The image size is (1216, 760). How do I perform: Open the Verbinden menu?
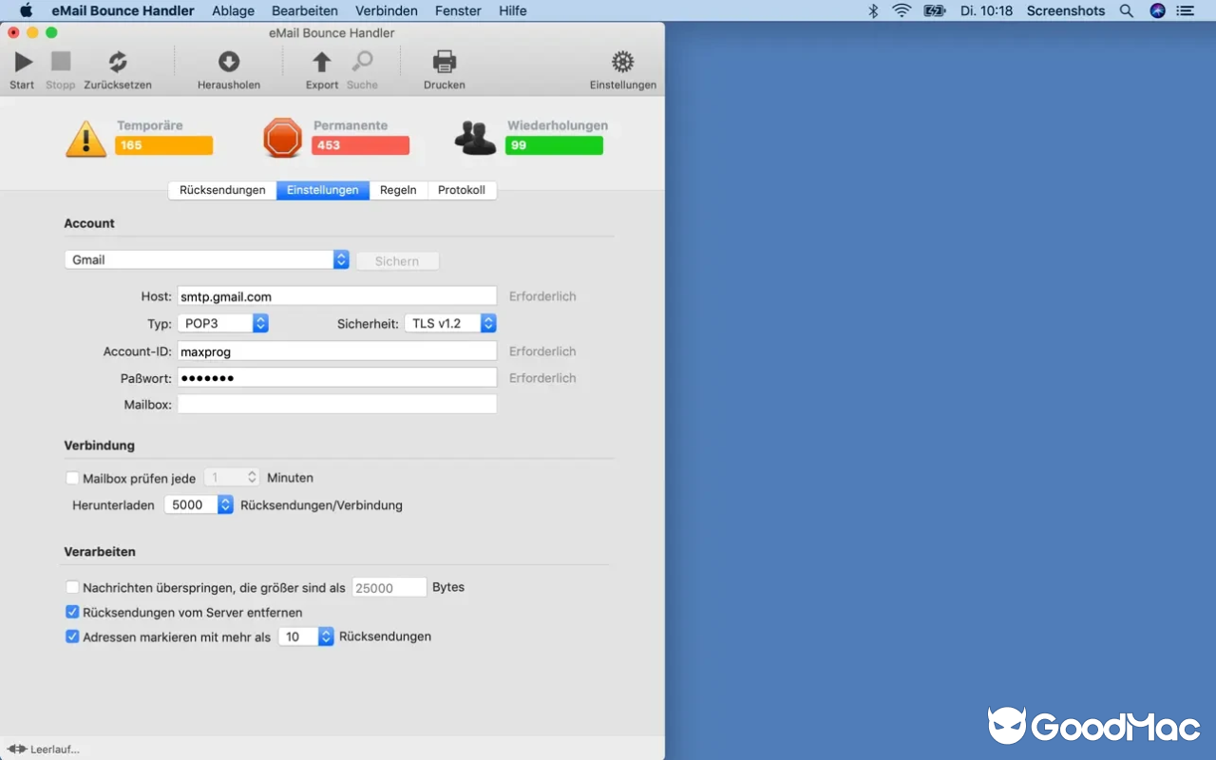[386, 10]
